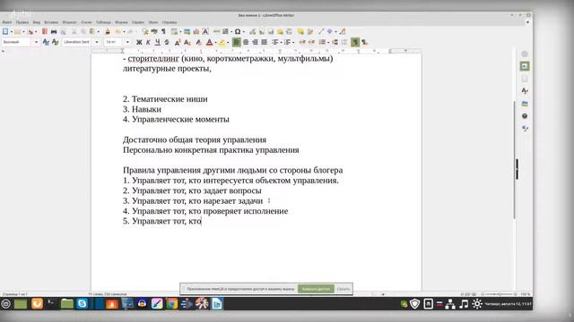Click the Update Style icon
574x322 pixels.
[x=46, y=42]
